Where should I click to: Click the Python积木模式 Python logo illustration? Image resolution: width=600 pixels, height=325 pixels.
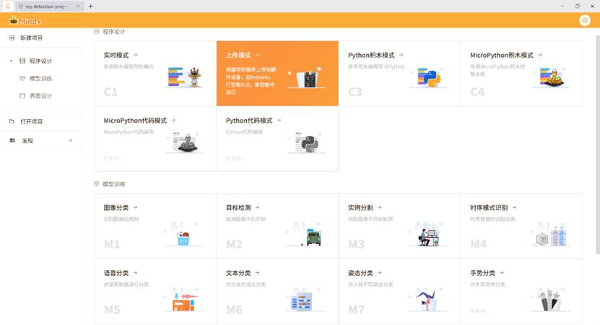pos(430,78)
